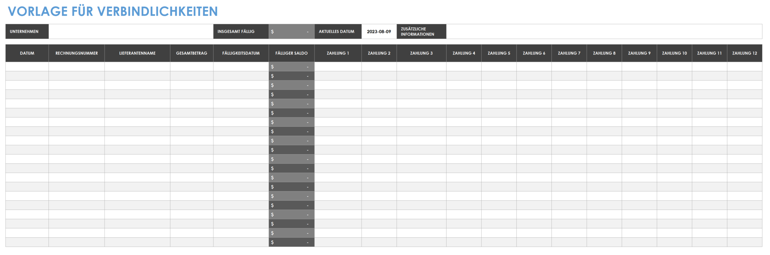The image size is (770, 255).
Task: Select the LIEFERANTENNAME column header
Action: point(137,53)
